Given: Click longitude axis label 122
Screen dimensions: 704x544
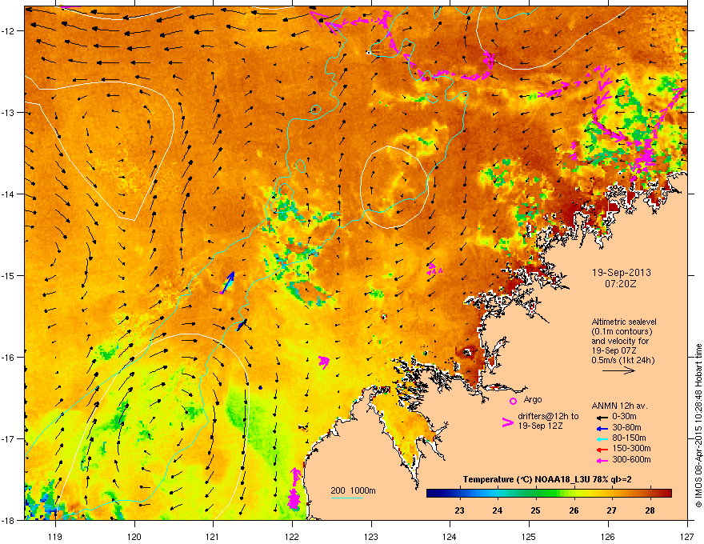Looking at the screenshot, I should tap(292, 536).
